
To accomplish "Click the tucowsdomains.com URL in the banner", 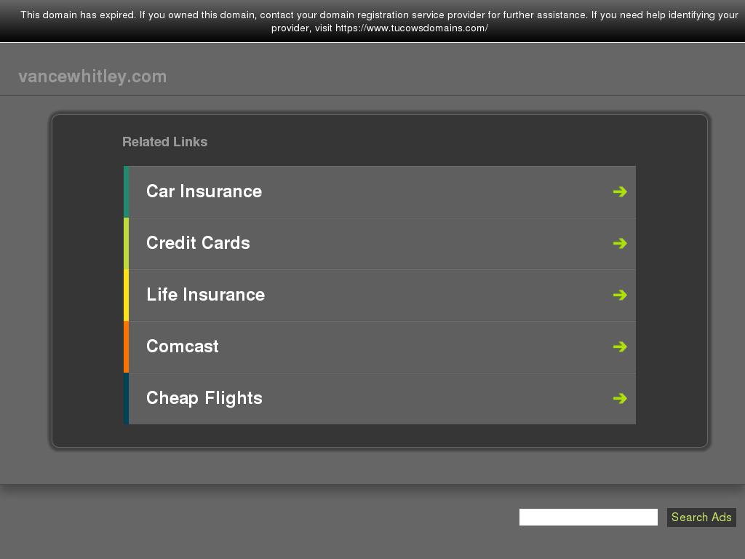I will click(411, 28).
